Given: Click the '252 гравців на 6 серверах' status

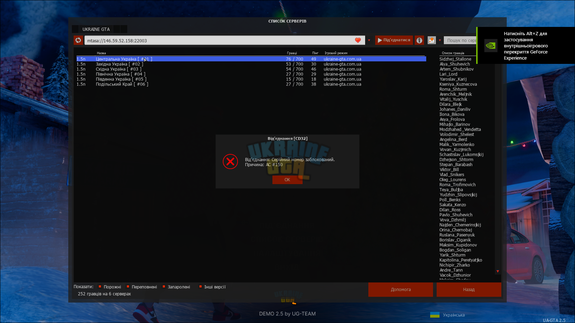Looking at the screenshot, I should click(104, 294).
